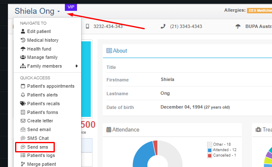Click the form icon beside Patient's forms

point(23,112)
